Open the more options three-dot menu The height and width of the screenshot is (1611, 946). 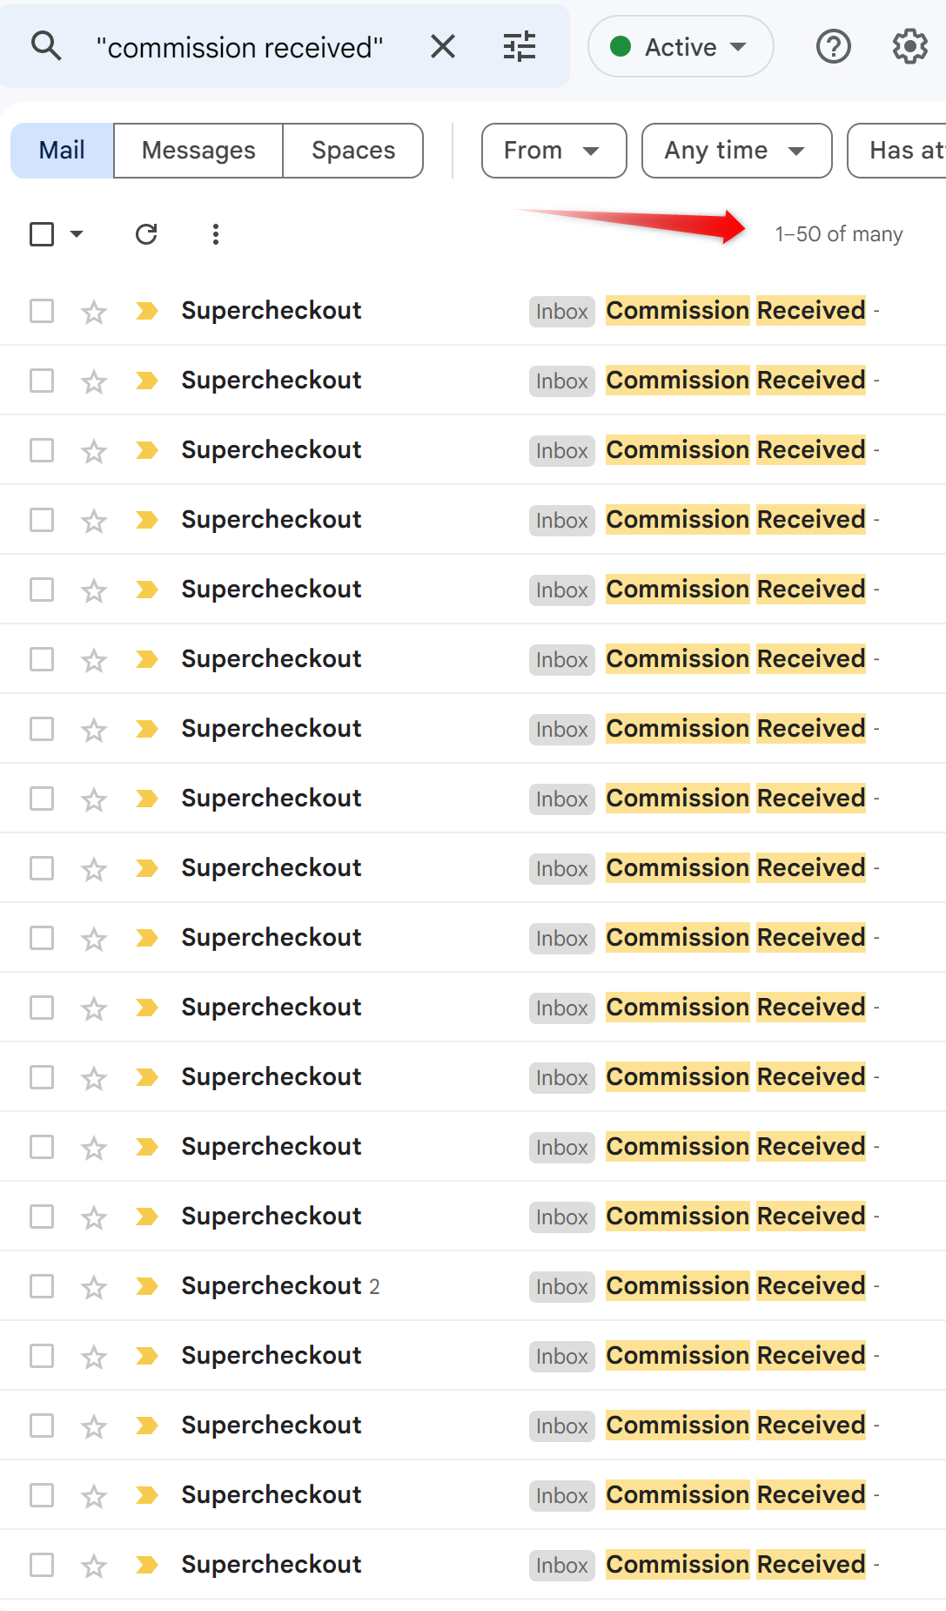(215, 233)
